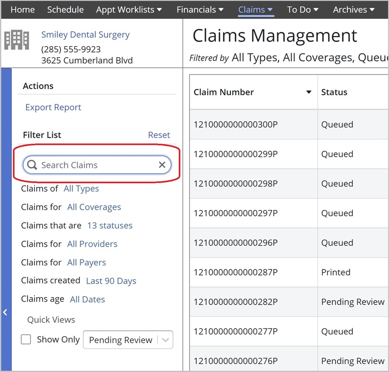
Task: Click the Export Report link
Action: point(53,107)
